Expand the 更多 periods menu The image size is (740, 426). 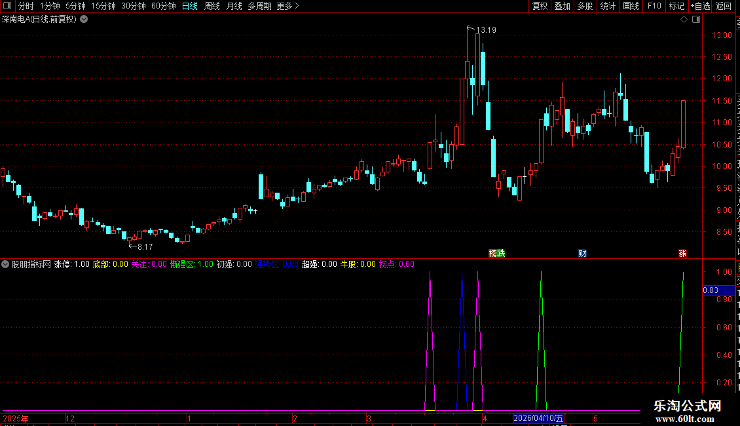tap(288, 6)
